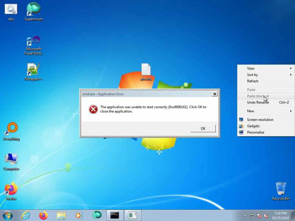
Task: Click the cmd.exe - Application Error title
Action: [x=103, y=94]
